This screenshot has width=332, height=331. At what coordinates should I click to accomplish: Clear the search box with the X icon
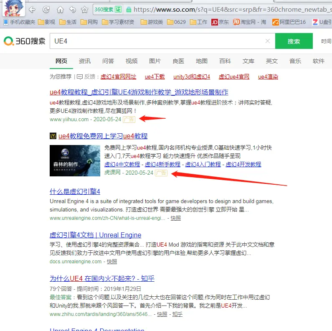pyautogui.click(x=268, y=41)
